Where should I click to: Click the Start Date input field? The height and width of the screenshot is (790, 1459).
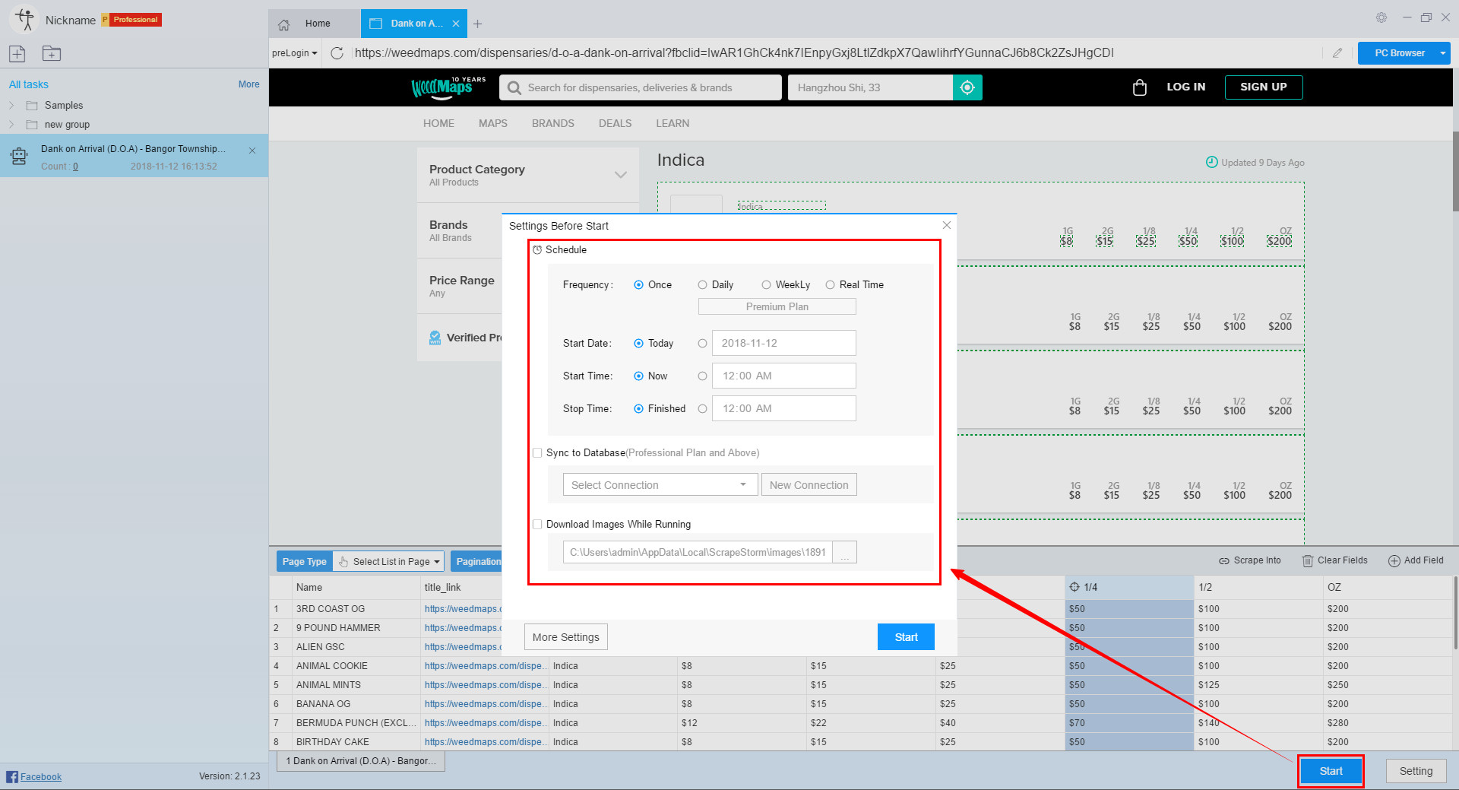tap(784, 344)
